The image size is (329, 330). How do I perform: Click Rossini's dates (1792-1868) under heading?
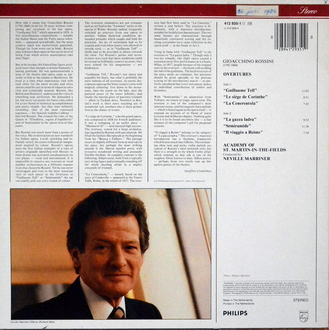tap(230, 65)
